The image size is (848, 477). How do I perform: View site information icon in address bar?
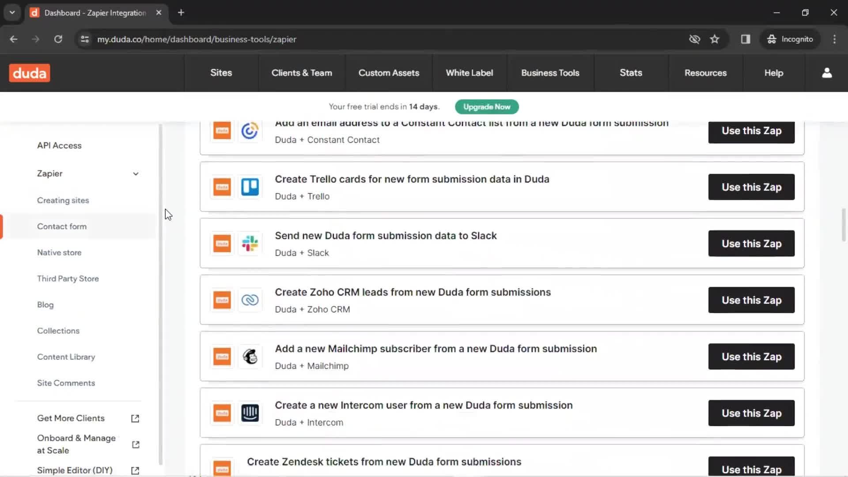tap(85, 39)
